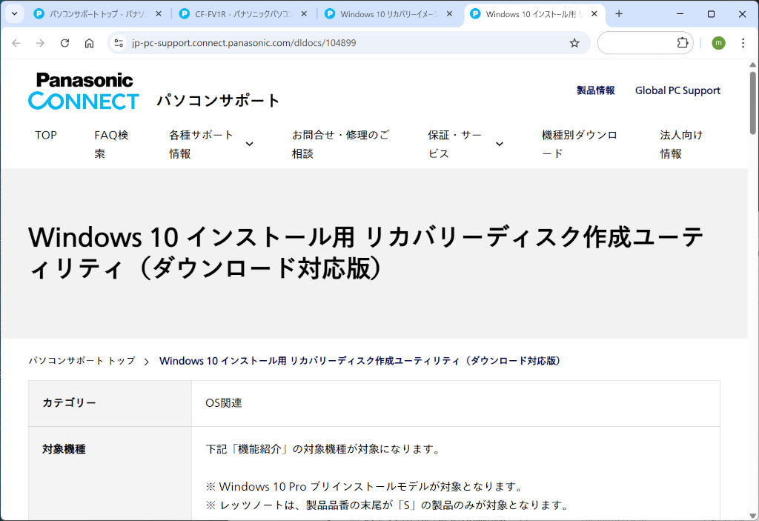Click the current page breadcrumb title
Screen dimensions: 759x521
tap(359, 361)
